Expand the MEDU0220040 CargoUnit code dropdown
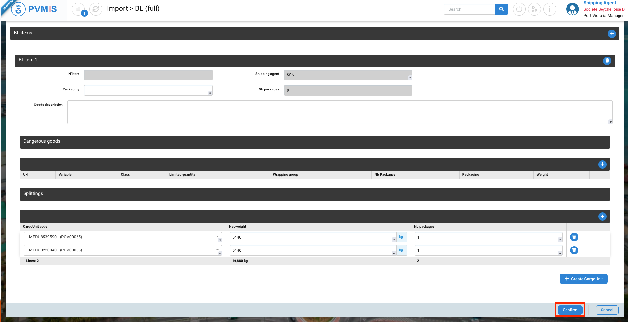The height and width of the screenshot is (322, 628). [217, 250]
